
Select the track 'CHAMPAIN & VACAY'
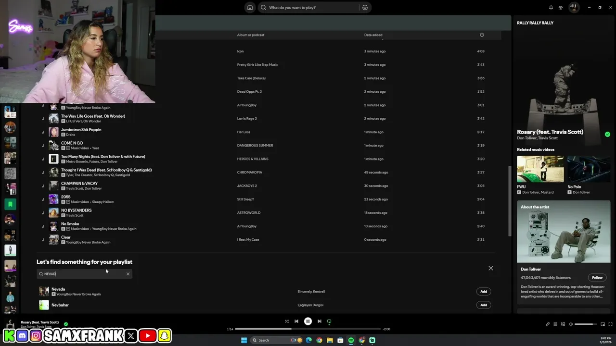point(79,184)
